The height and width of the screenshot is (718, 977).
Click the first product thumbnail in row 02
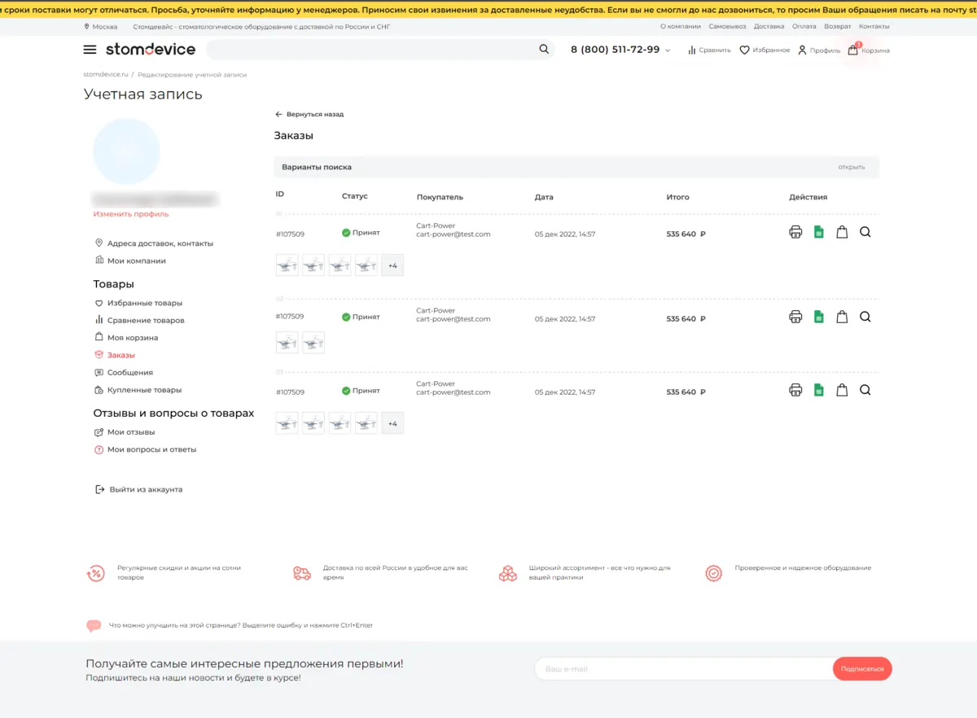[x=287, y=343]
